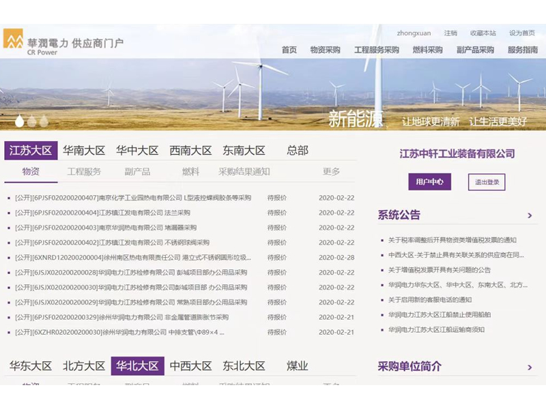Select the second carousel slide indicator dot

pyautogui.click(x=31, y=121)
